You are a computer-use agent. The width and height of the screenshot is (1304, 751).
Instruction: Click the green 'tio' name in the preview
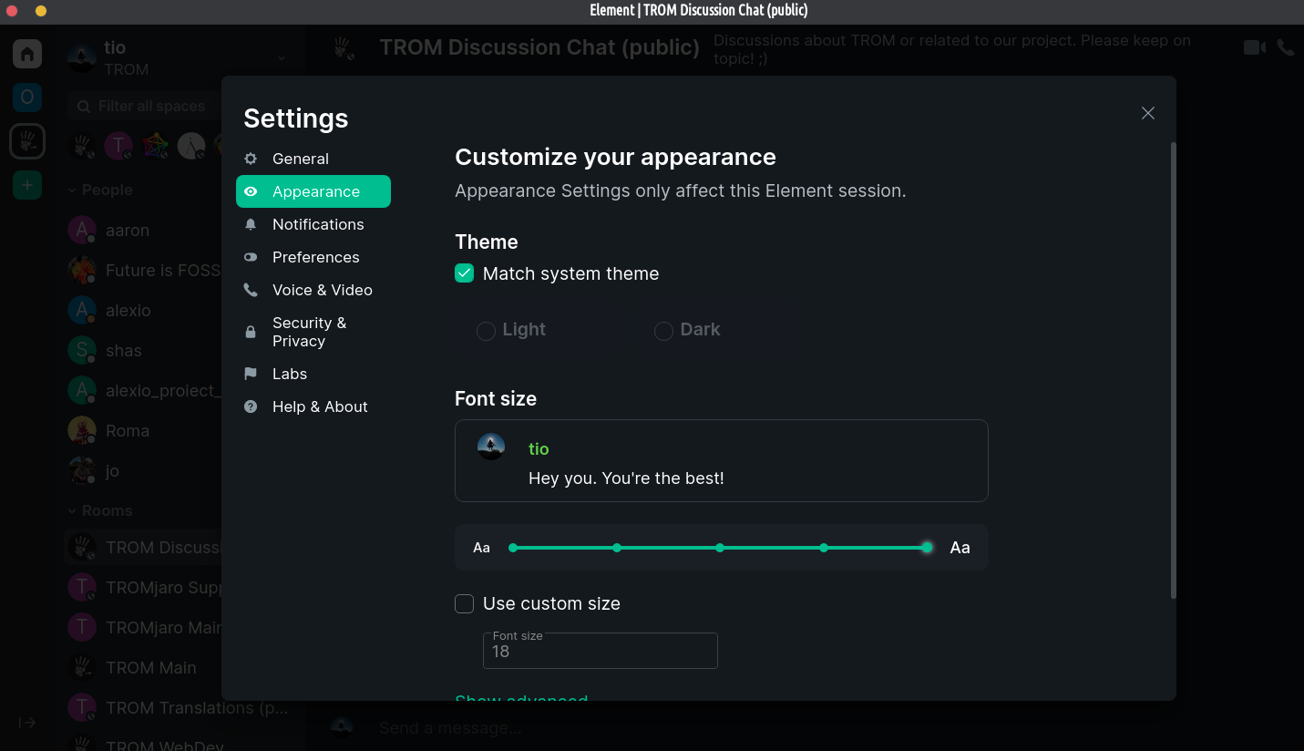coord(539,448)
